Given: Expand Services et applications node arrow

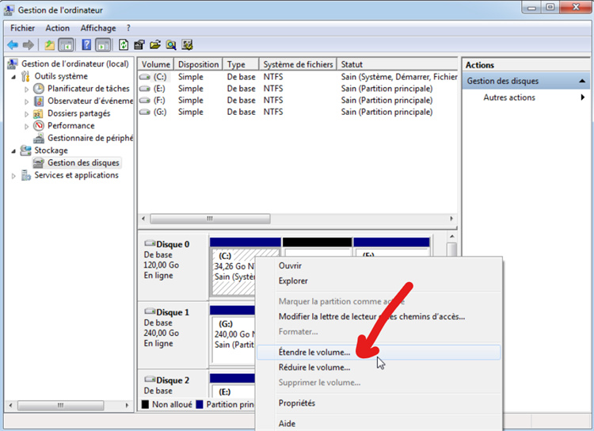Looking at the screenshot, I should click(x=13, y=176).
